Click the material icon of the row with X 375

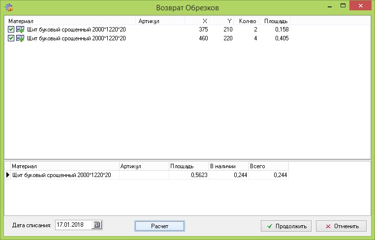tap(20, 30)
